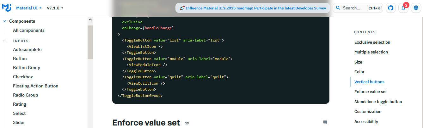423x128 pixels.
Task: Jump to Standalone toggle button section
Action: pos(378,102)
